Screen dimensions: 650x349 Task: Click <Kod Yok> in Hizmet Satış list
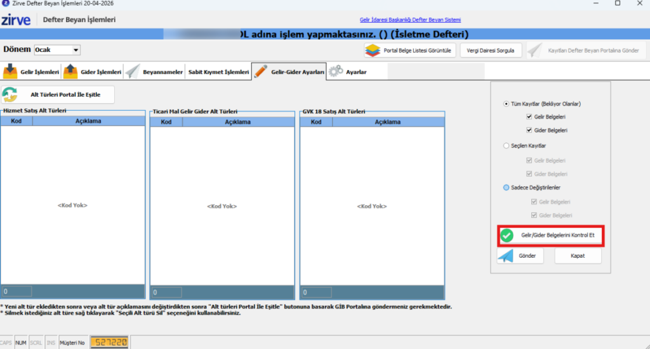(72, 205)
